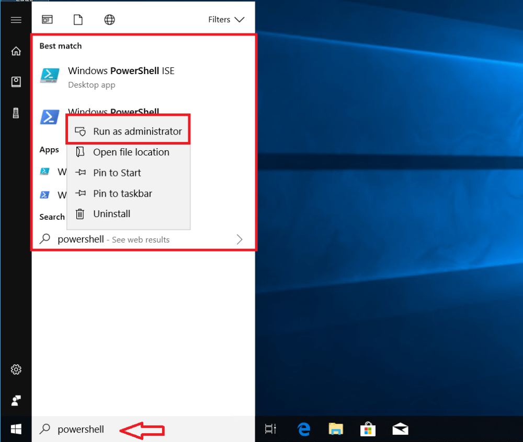Select Run as administrator

137,132
